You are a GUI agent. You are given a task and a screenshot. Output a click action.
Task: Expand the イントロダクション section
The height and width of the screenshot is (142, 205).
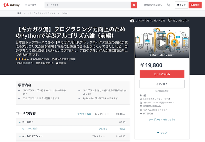point(73,136)
